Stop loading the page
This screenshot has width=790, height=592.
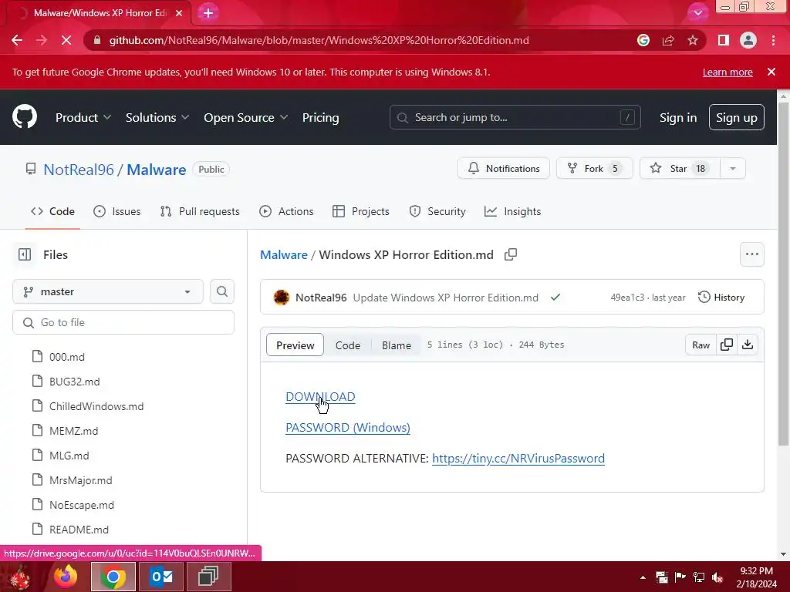click(x=66, y=40)
